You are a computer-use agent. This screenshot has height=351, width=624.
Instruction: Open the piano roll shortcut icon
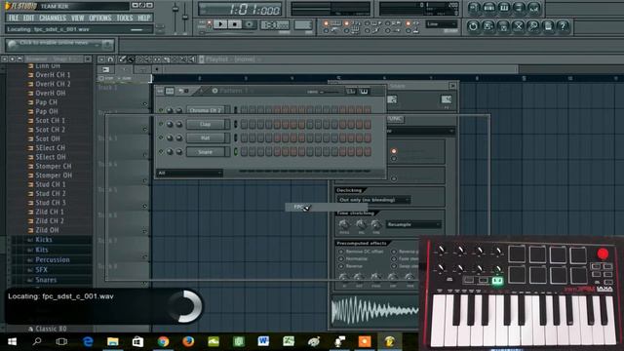pos(504,8)
